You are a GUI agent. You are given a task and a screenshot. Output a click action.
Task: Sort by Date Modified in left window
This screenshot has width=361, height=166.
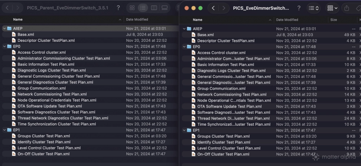coord(137,19)
